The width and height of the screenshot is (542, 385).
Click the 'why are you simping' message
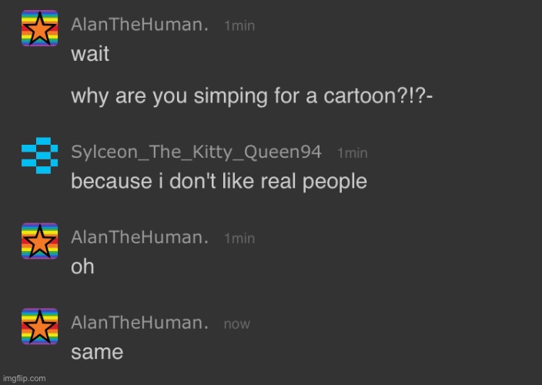point(252,95)
